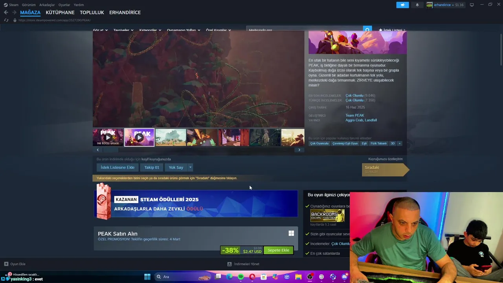Expand the Kategoriler store menu
The width and height of the screenshot is (503, 283).
pos(150,30)
